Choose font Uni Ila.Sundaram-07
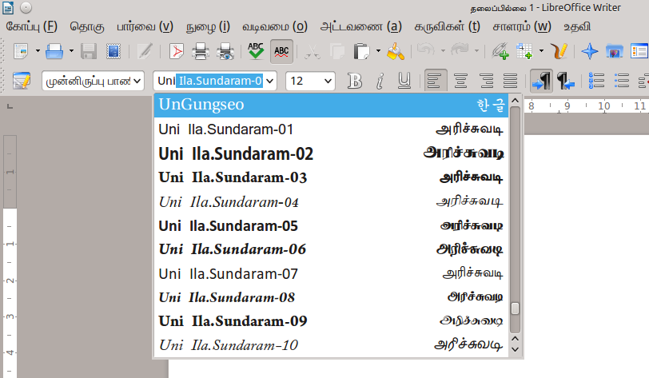 [x=331, y=273]
